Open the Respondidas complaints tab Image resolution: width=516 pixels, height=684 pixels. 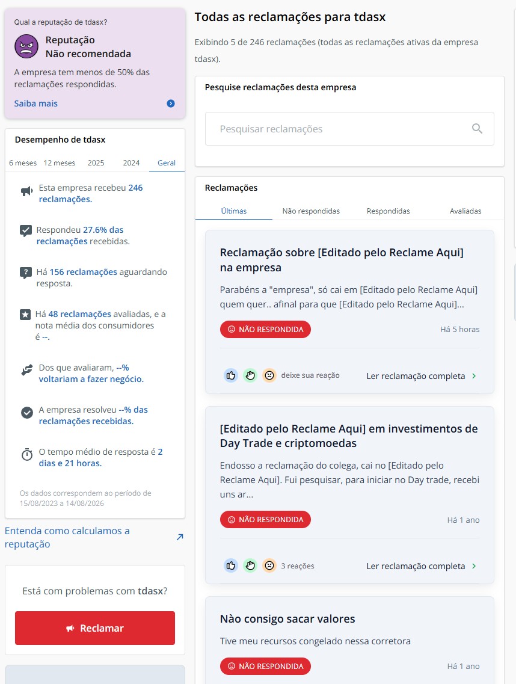pos(388,211)
